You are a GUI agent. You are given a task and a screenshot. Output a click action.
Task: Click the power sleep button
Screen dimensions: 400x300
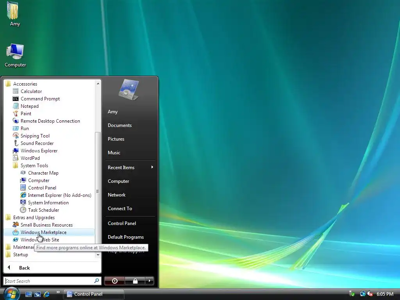(114, 281)
